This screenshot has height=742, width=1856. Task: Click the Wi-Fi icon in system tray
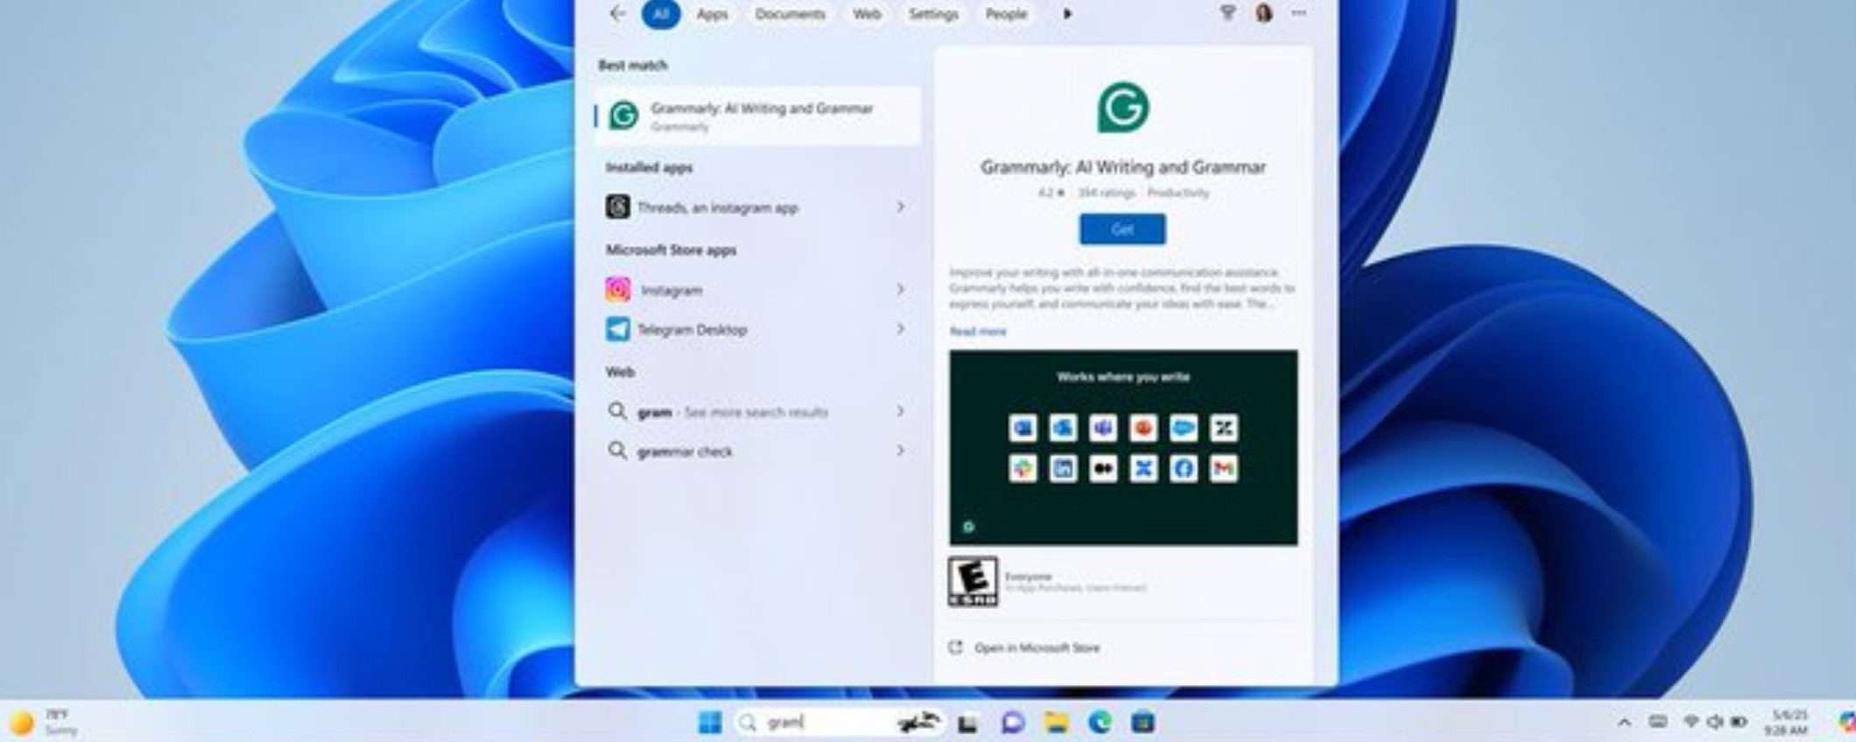[1691, 722]
